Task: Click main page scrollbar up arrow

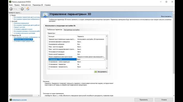Action: [174, 12]
